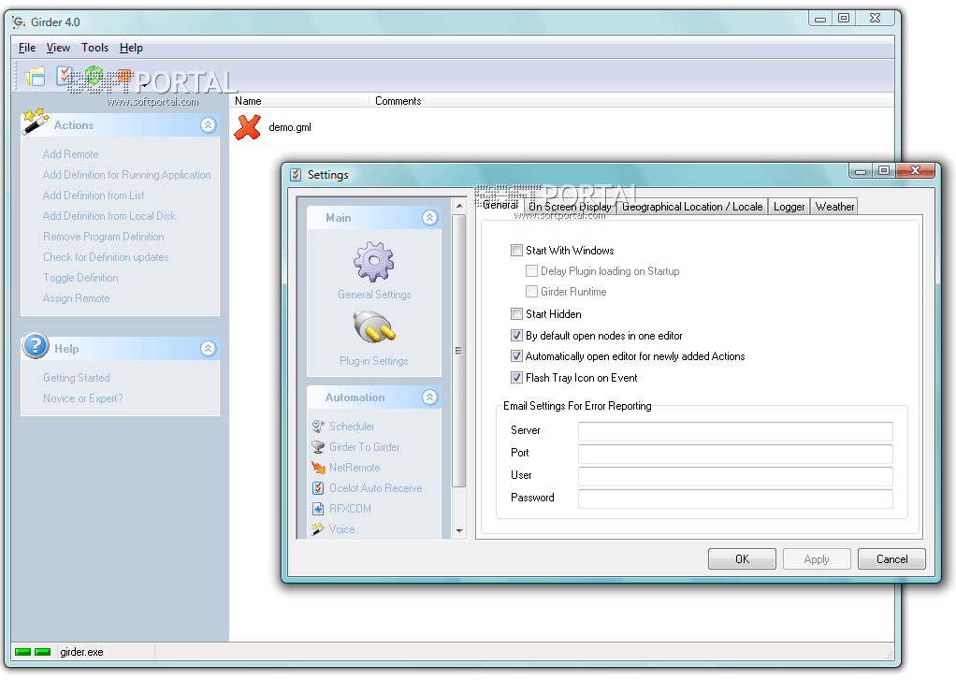
Task: Open the View menu
Action: coord(58,48)
